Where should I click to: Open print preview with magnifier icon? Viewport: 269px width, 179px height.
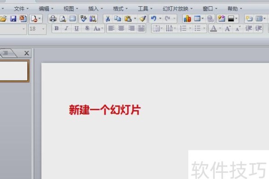pyautogui.click(x=63, y=18)
